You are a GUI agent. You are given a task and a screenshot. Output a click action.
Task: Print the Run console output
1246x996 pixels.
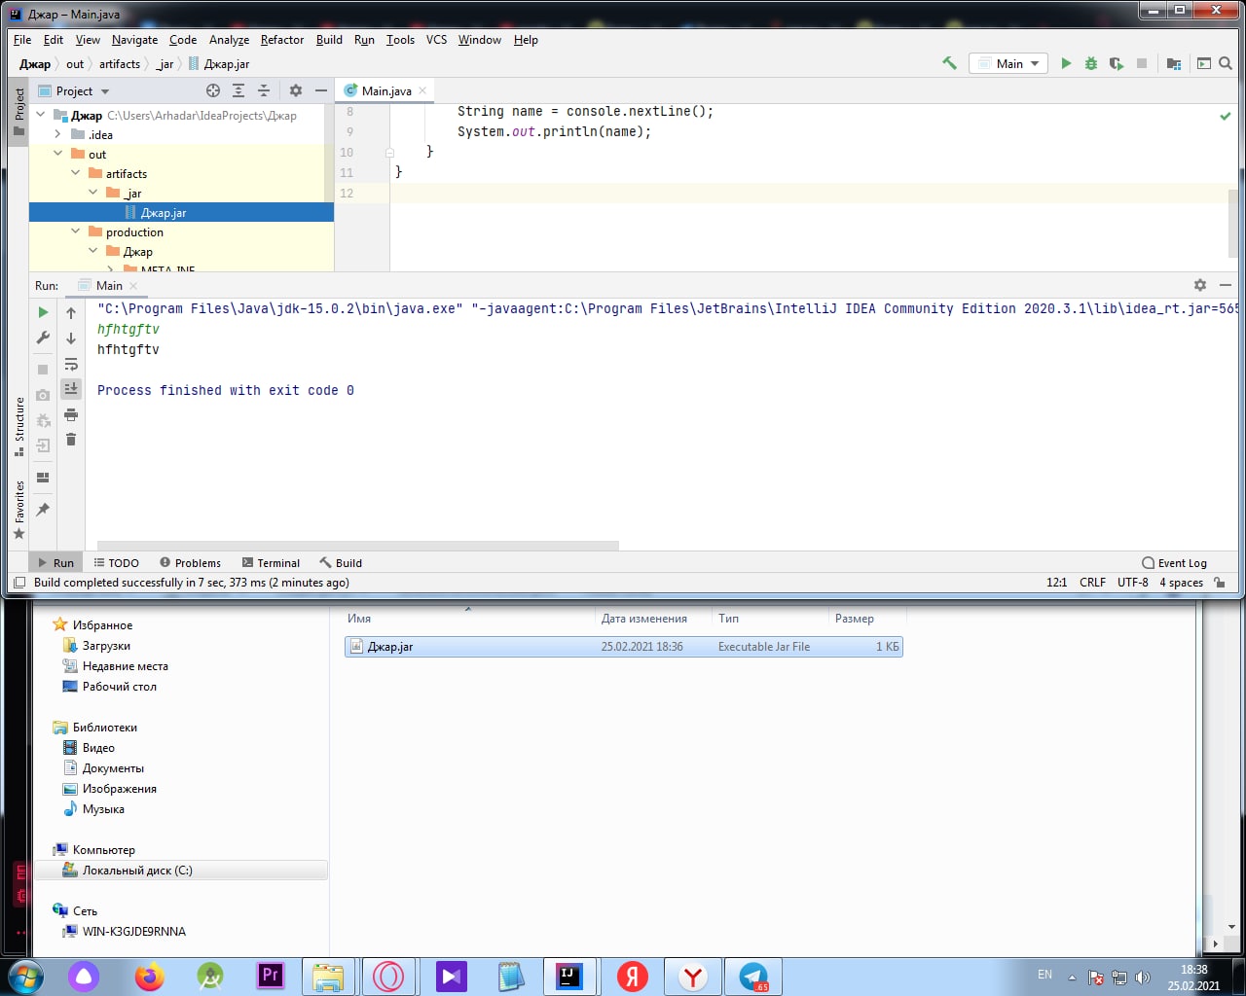71,415
